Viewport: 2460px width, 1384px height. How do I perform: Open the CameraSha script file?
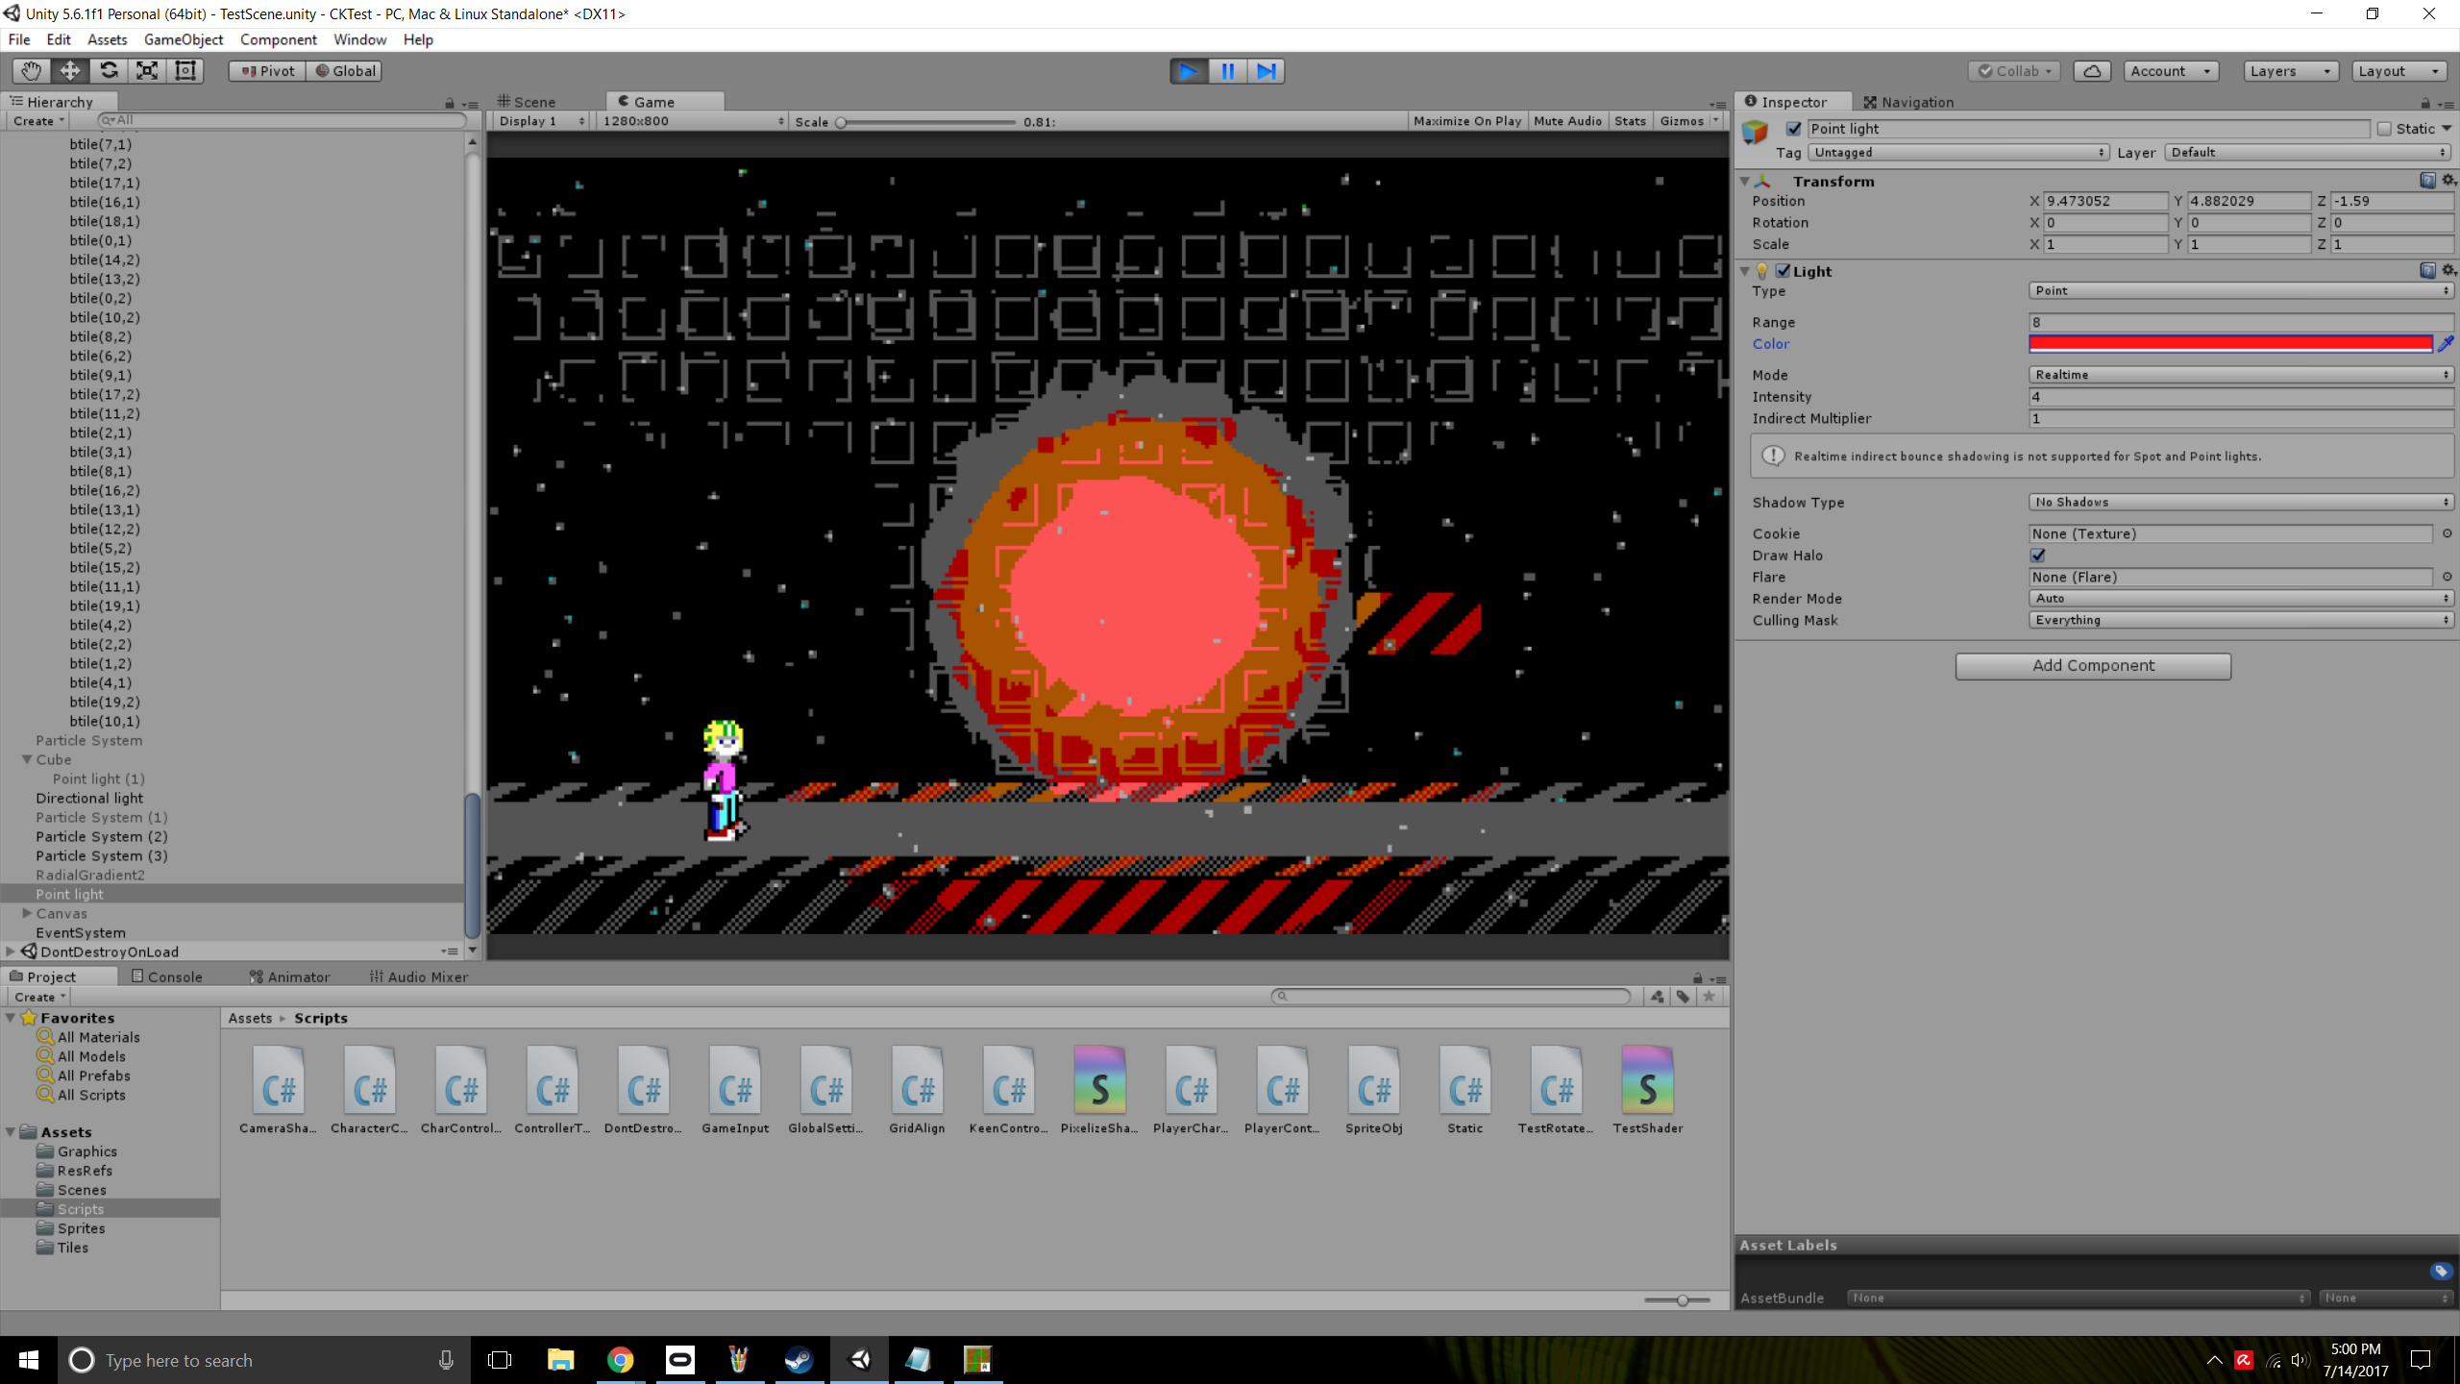(279, 1090)
